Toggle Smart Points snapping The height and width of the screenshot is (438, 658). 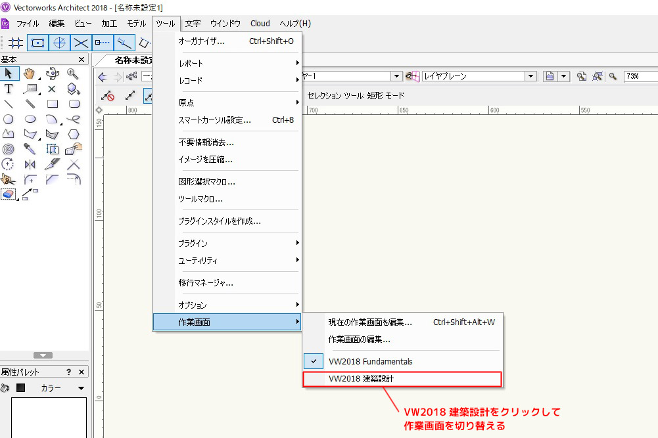(103, 43)
